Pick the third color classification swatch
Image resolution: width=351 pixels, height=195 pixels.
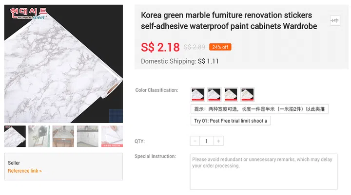231,94
